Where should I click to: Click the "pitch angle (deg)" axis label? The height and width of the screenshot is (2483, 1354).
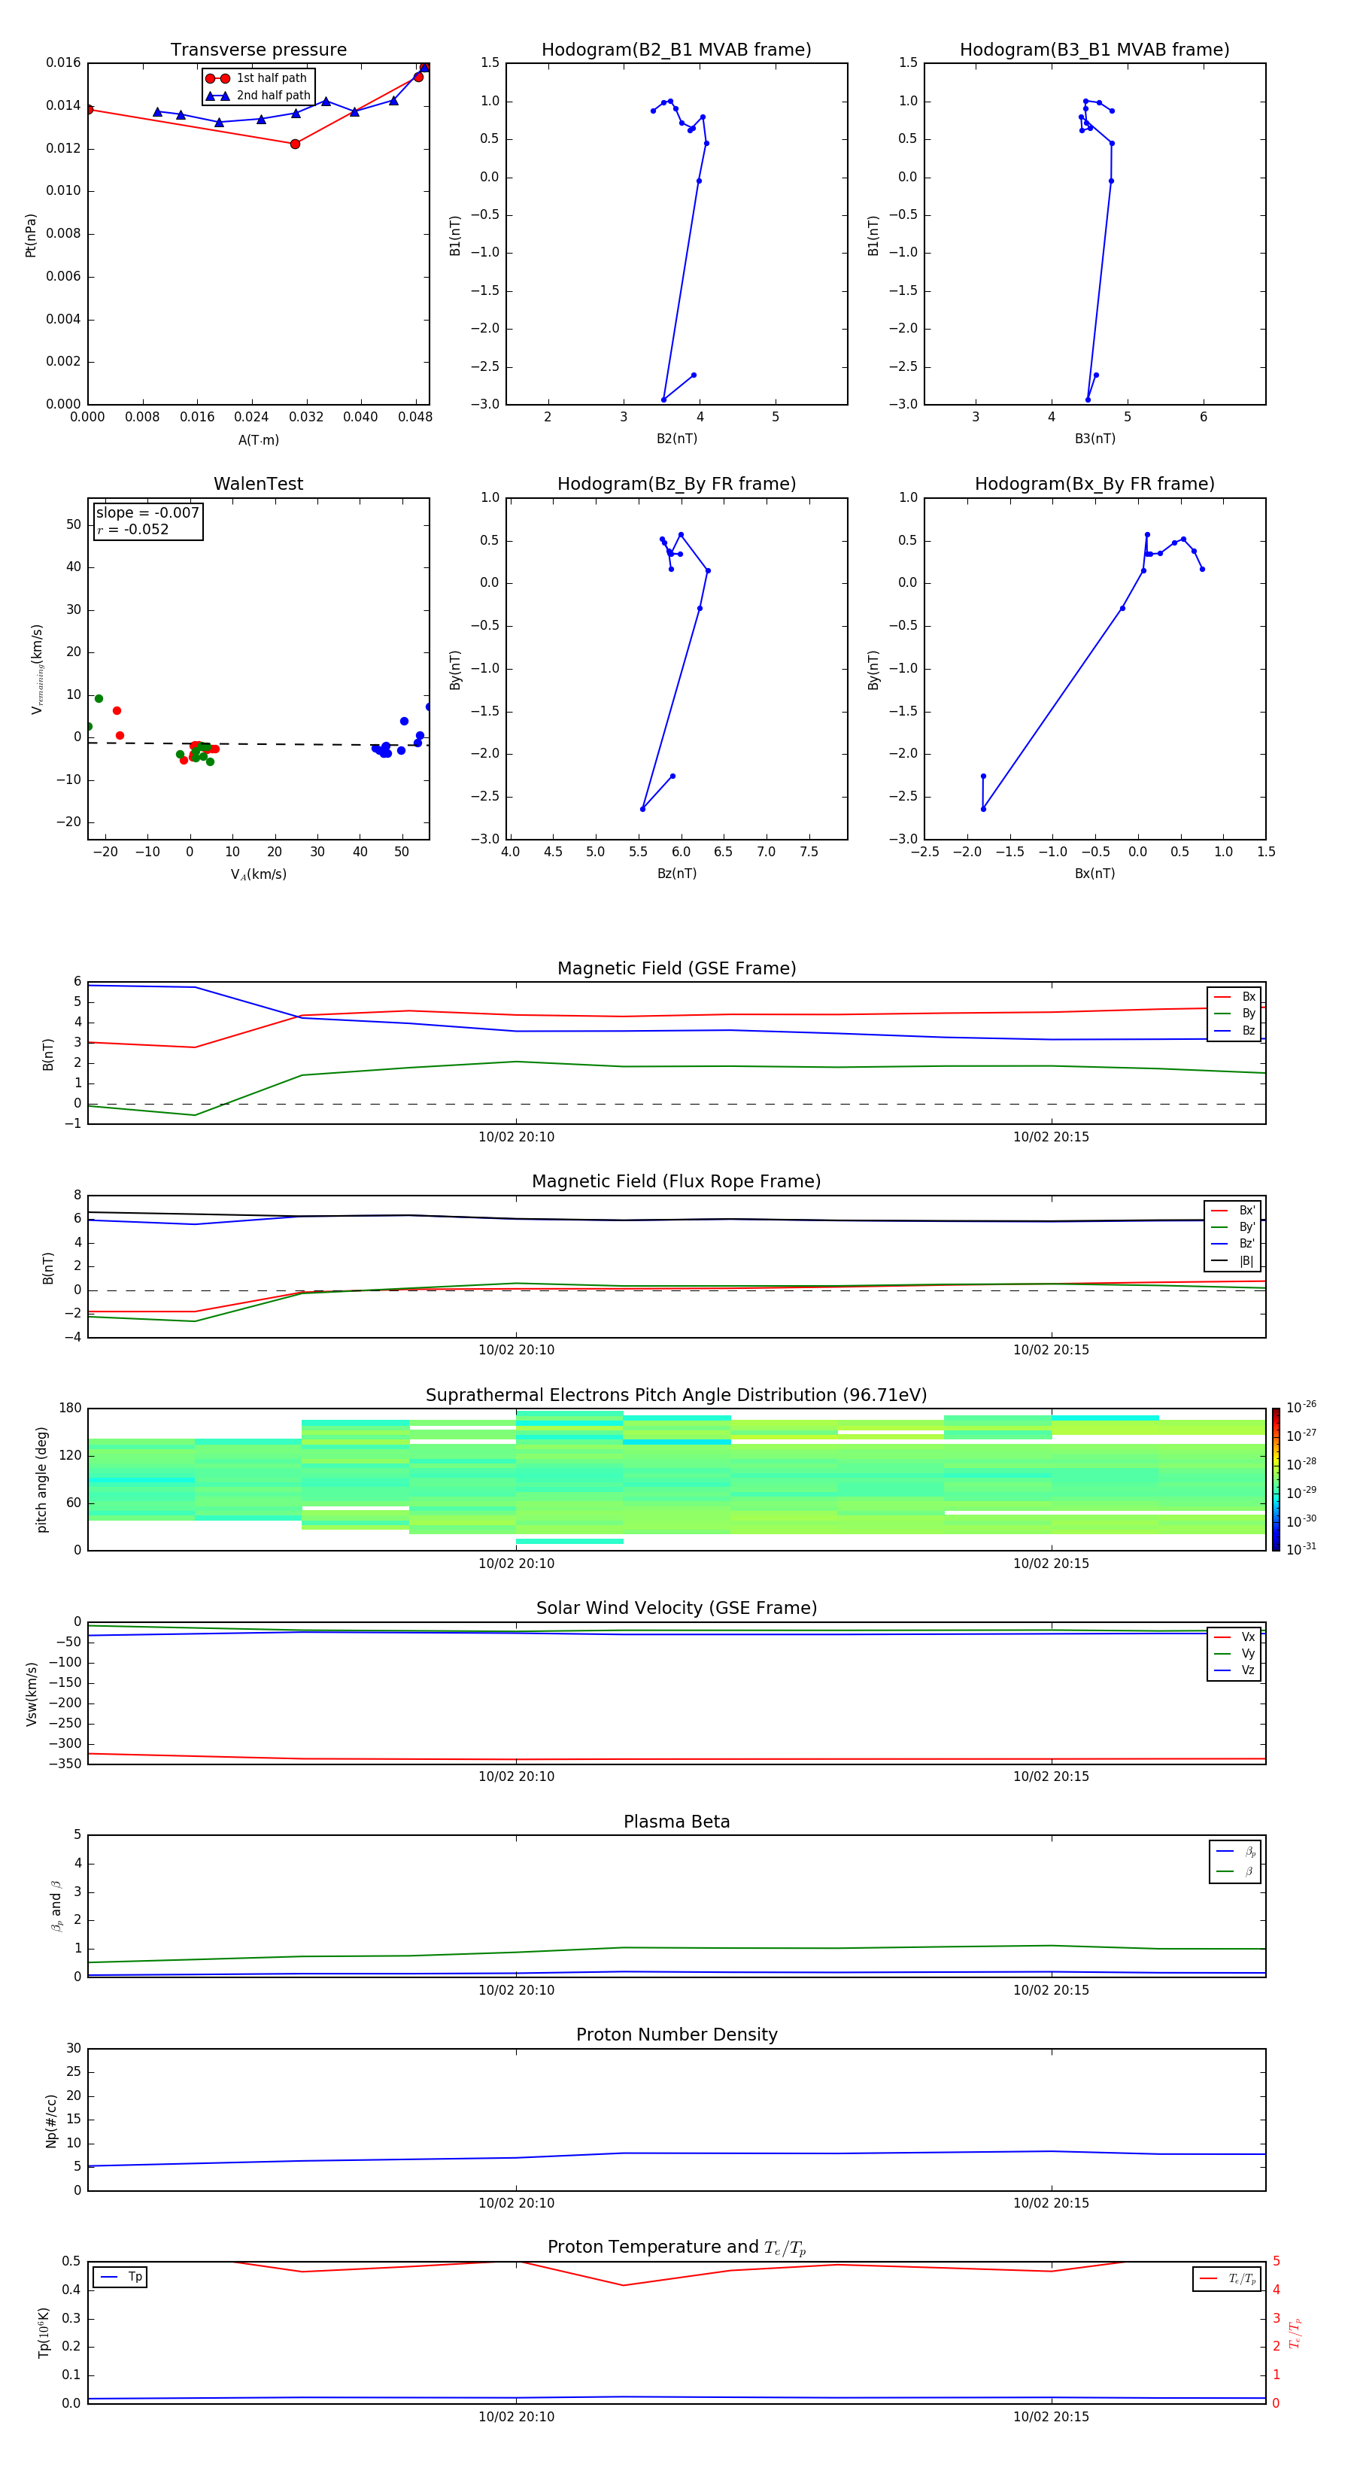click(x=41, y=1479)
